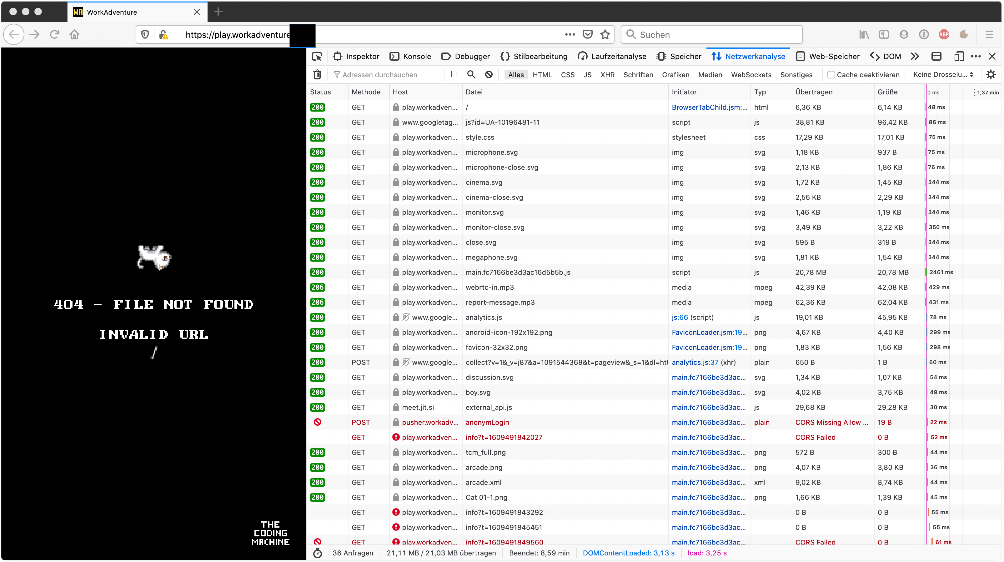The width and height of the screenshot is (1004, 562).
Task: Open the devtools customization ellipsis menu
Action: [x=976, y=56]
